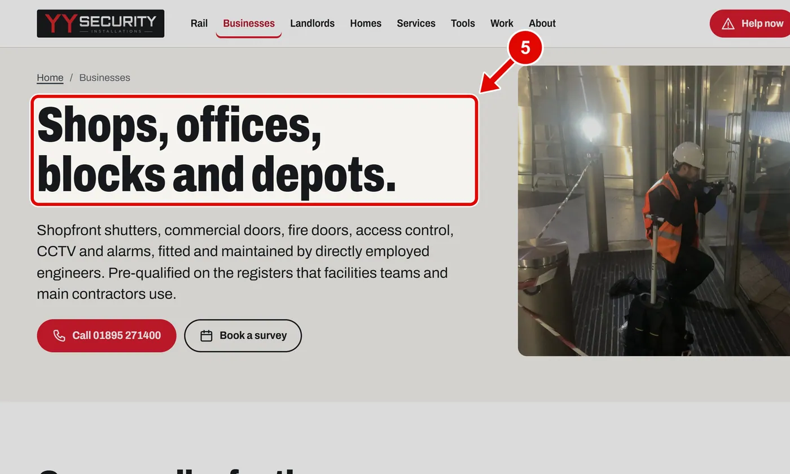Open the Rail menu item
Image resolution: width=790 pixels, height=474 pixels.
point(199,23)
